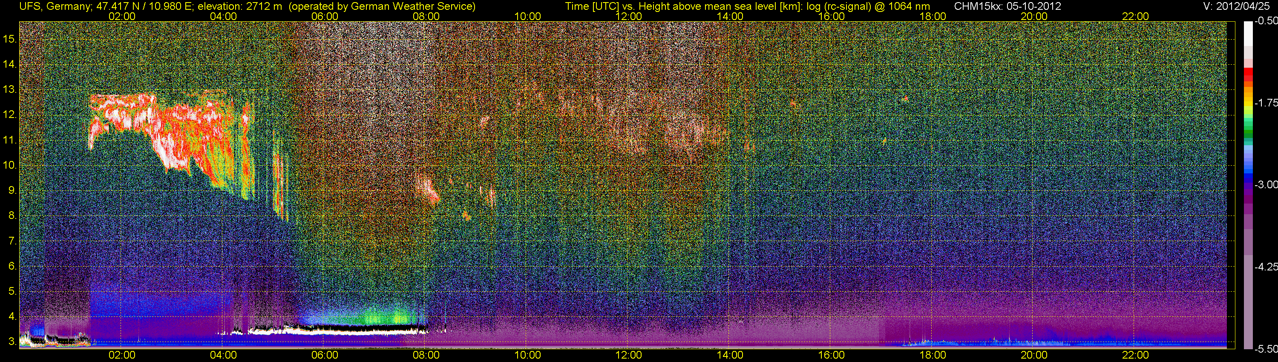The height and width of the screenshot is (362, 1278).
Task: Click the 15. height axis label
Action: point(10,39)
